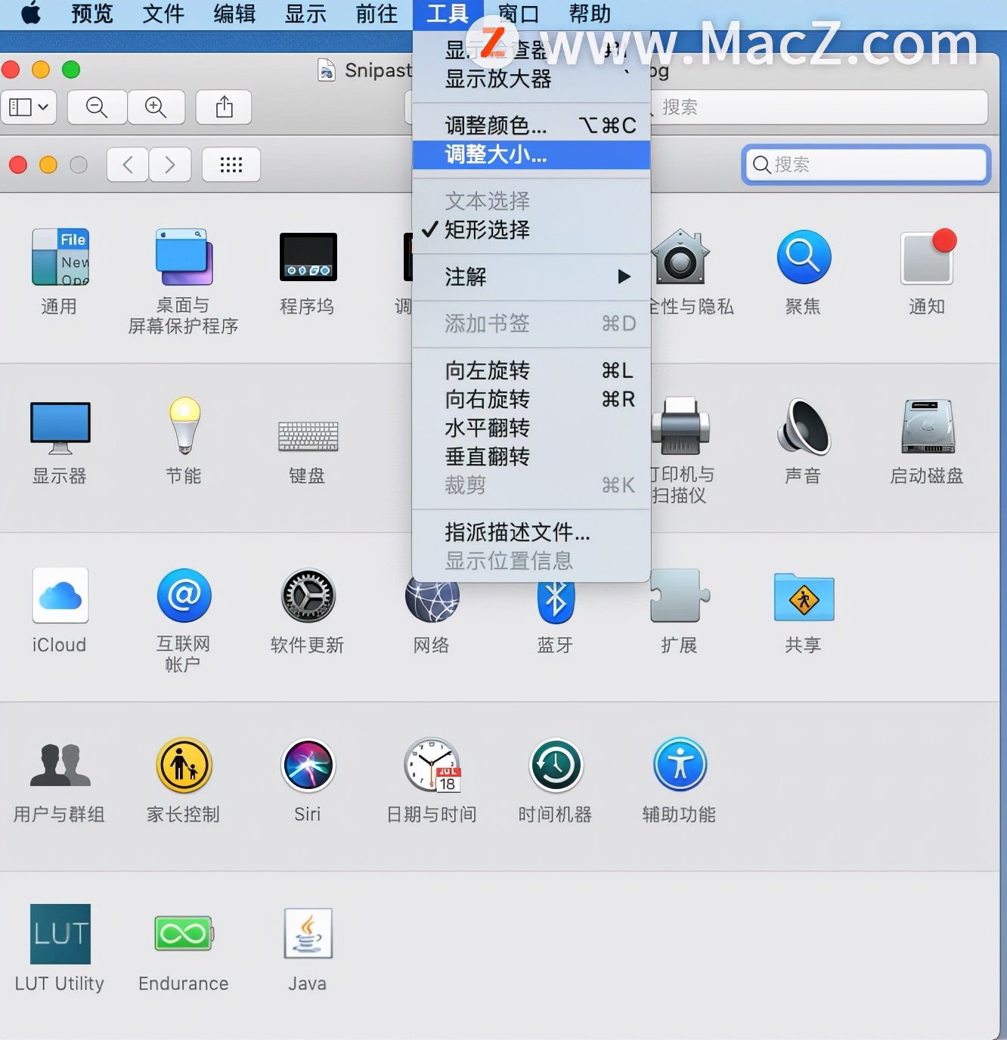Click the show all grid button
The height and width of the screenshot is (1040, 1007).
231,165
